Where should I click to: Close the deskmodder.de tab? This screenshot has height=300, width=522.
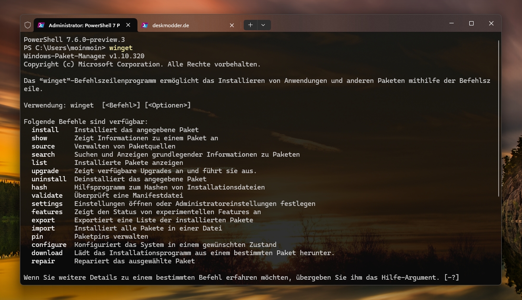coord(232,25)
